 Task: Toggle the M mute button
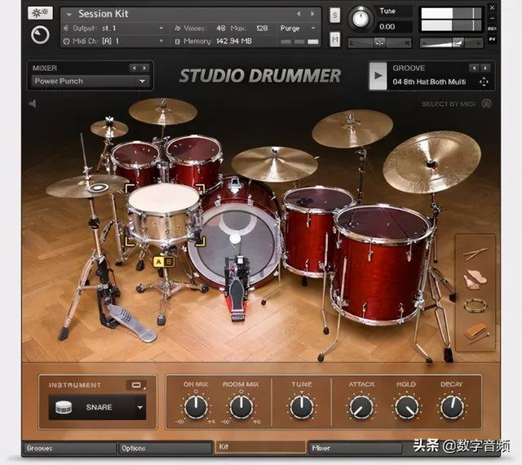click(x=335, y=39)
